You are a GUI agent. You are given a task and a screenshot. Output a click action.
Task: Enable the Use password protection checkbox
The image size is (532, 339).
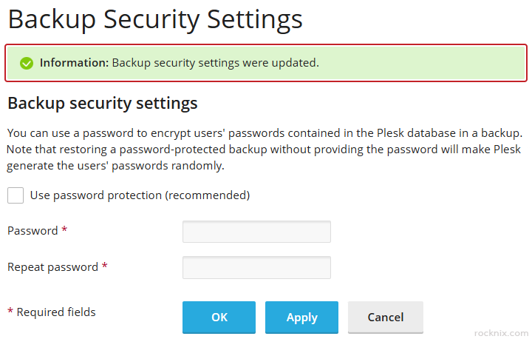click(16, 195)
